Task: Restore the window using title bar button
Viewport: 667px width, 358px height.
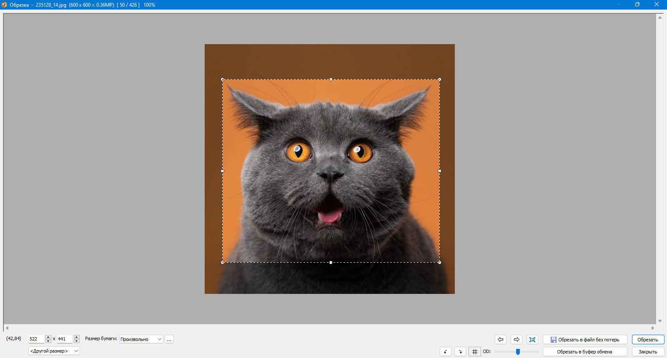Action: point(637,5)
